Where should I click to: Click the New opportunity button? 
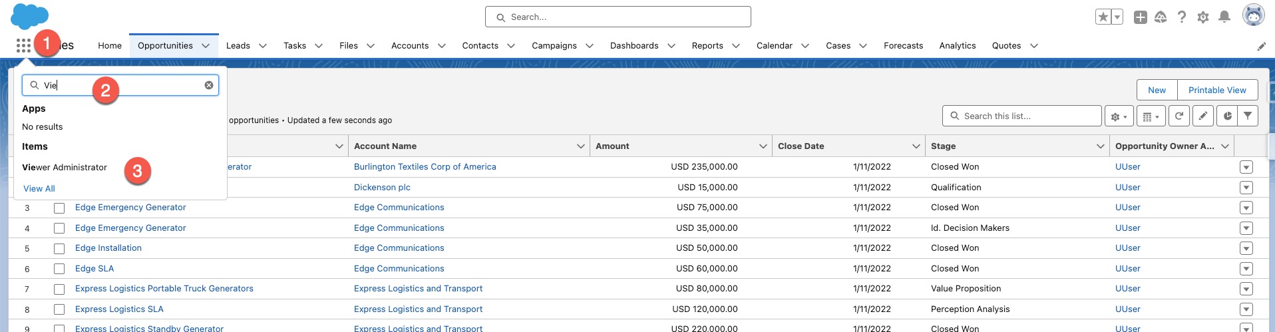[1157, 90]
